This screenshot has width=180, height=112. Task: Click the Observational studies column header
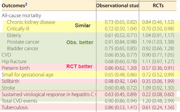117,5
